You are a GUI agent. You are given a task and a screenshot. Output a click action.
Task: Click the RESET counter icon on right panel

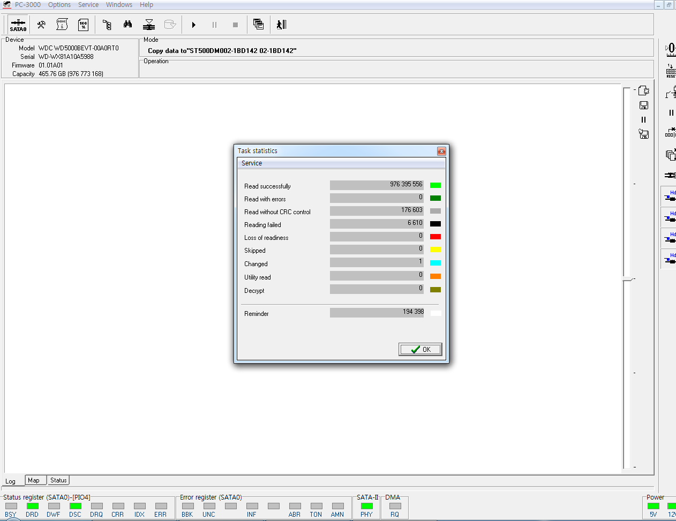pos(671,71)
